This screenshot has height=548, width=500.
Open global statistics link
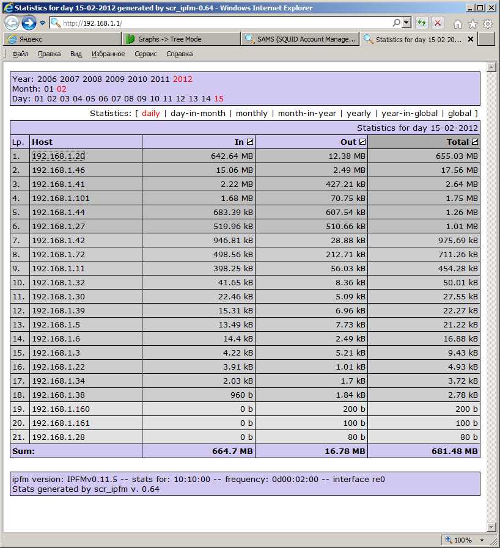(460, 113)
